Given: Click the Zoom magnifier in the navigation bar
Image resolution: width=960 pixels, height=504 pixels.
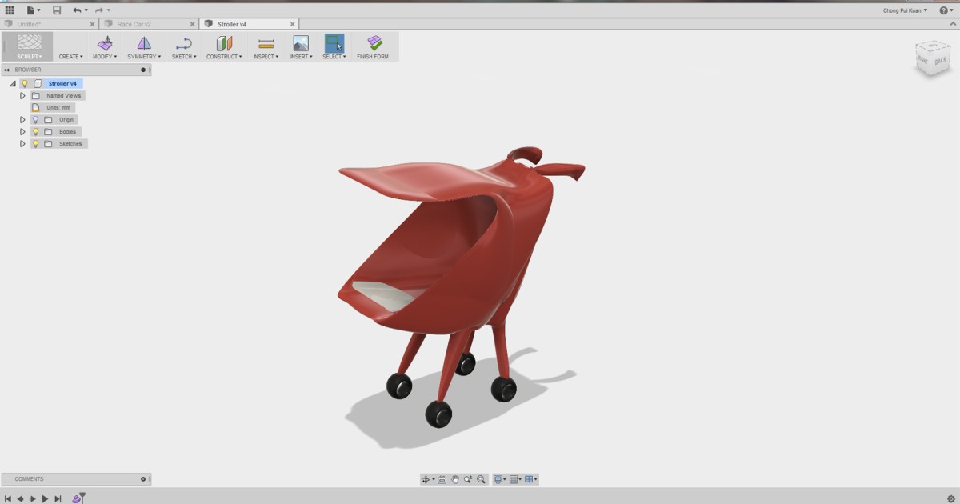Looking at the screenshot, I should click(469, 478).
